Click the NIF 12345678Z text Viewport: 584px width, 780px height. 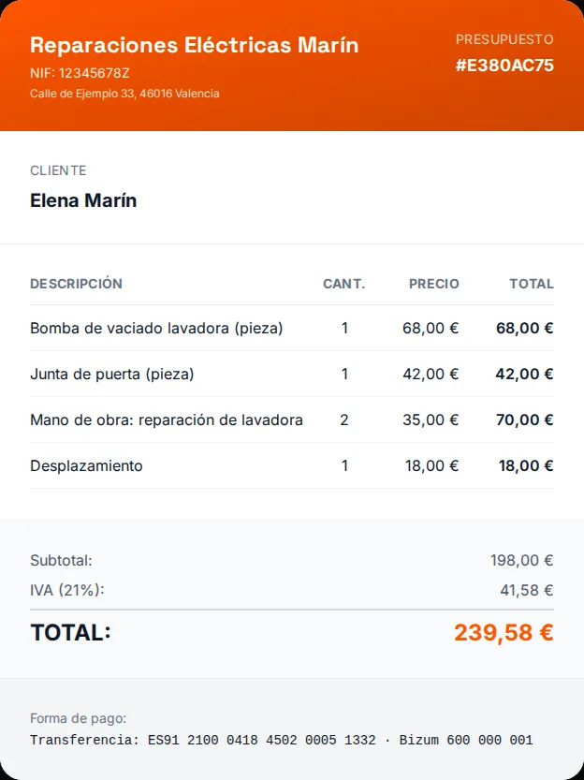[80, 74]
